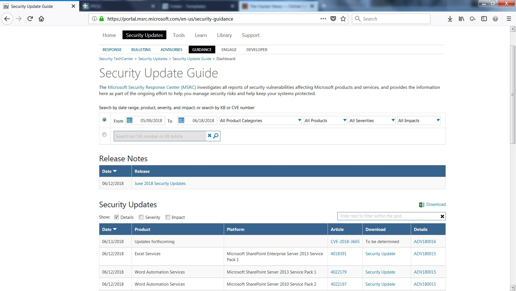Focus the browser Search box
516x291 pixels.
tap(391, 19)
